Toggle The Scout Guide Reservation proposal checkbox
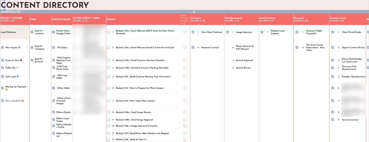The width and height of the screenshot is (369, 142). coord(297,47)
